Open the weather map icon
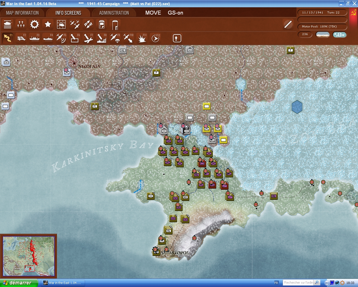The image size is (358, 287). point(61,24)
